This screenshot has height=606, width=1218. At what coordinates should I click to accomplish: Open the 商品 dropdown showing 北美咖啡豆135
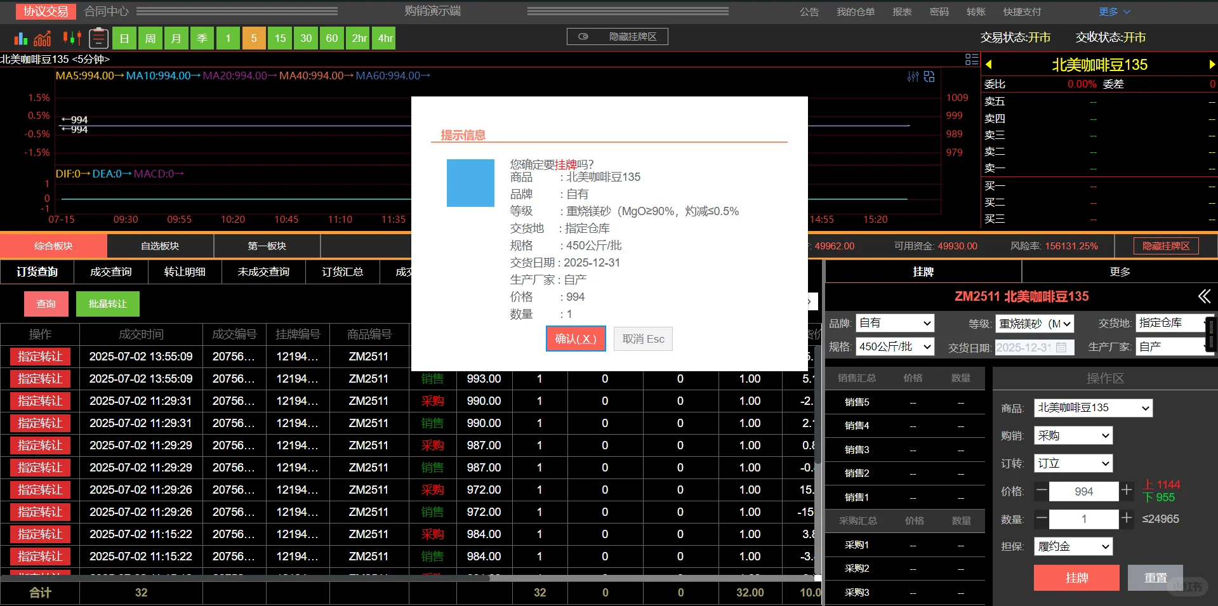pyautogui.click(x=1092, y=408)
